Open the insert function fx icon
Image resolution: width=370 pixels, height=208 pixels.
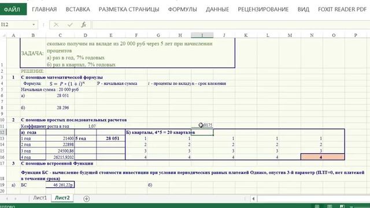click(x=83, y=25)
